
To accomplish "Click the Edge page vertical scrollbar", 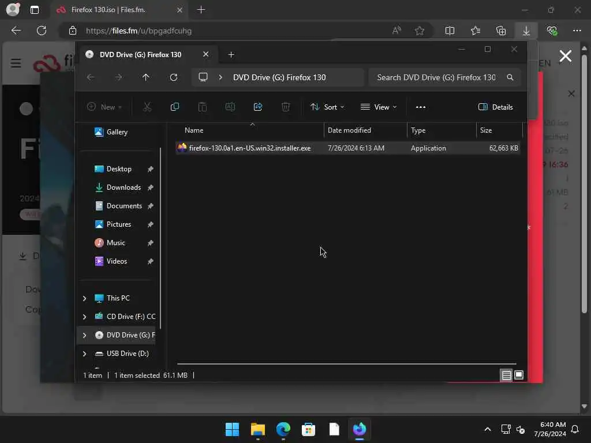I will pyautogui.click(x=584, y=185).
